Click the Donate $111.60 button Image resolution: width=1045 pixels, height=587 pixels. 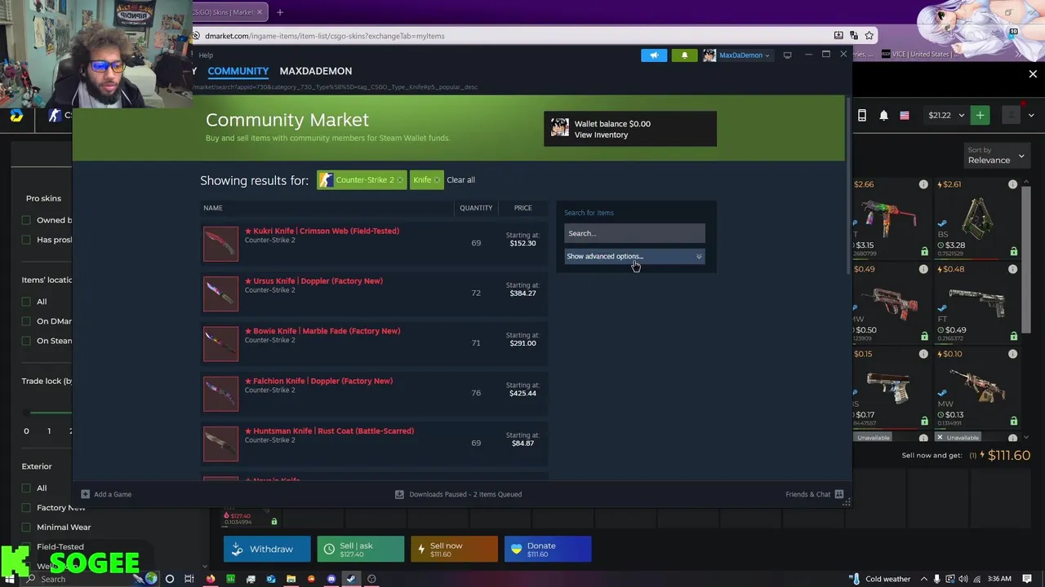tap(548, 549)
